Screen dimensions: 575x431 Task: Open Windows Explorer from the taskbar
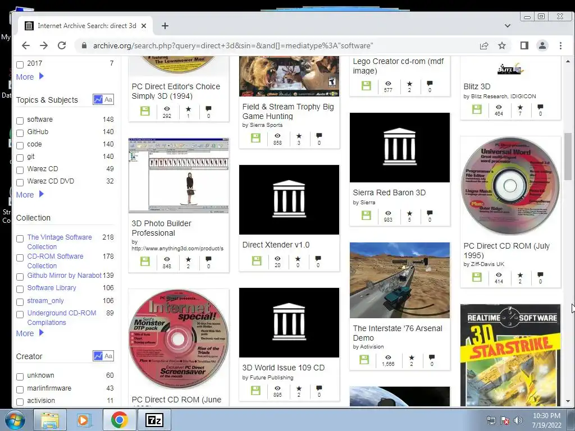[x=49, y=420]
